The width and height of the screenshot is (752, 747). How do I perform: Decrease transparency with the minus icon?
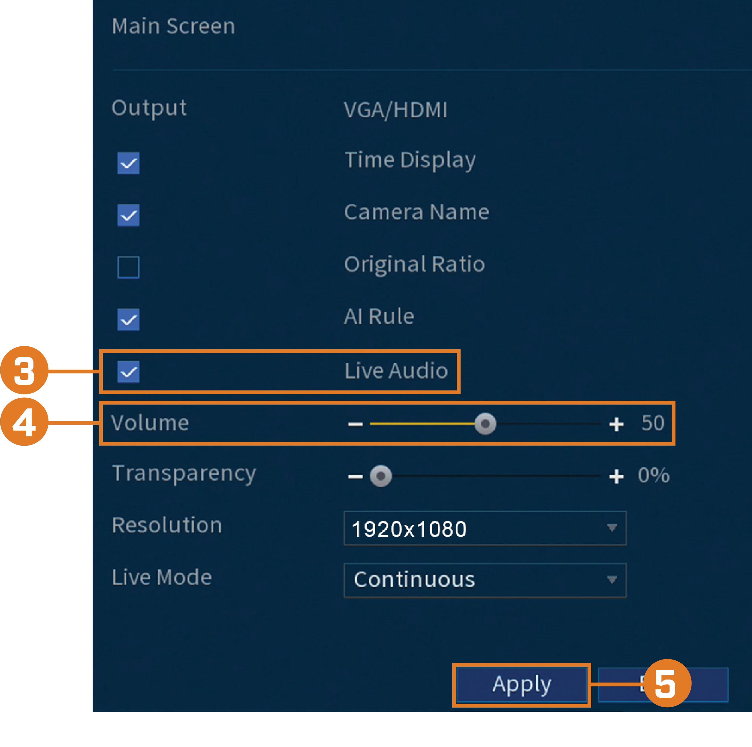[355, 476]
